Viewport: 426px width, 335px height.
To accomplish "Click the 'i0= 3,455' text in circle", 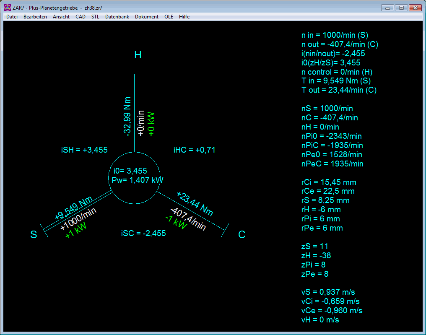I will tap(130, 171).
